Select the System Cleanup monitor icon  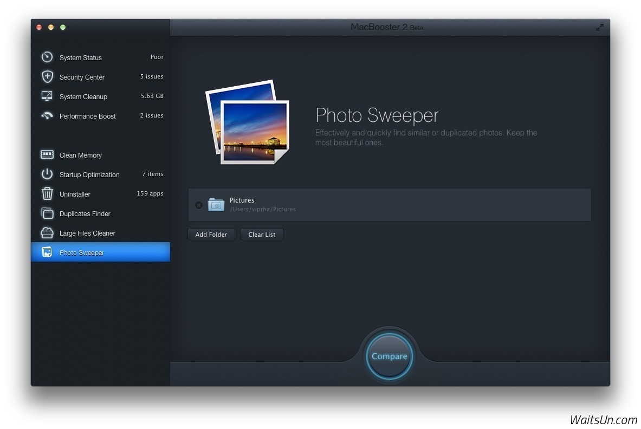(47, 96)
